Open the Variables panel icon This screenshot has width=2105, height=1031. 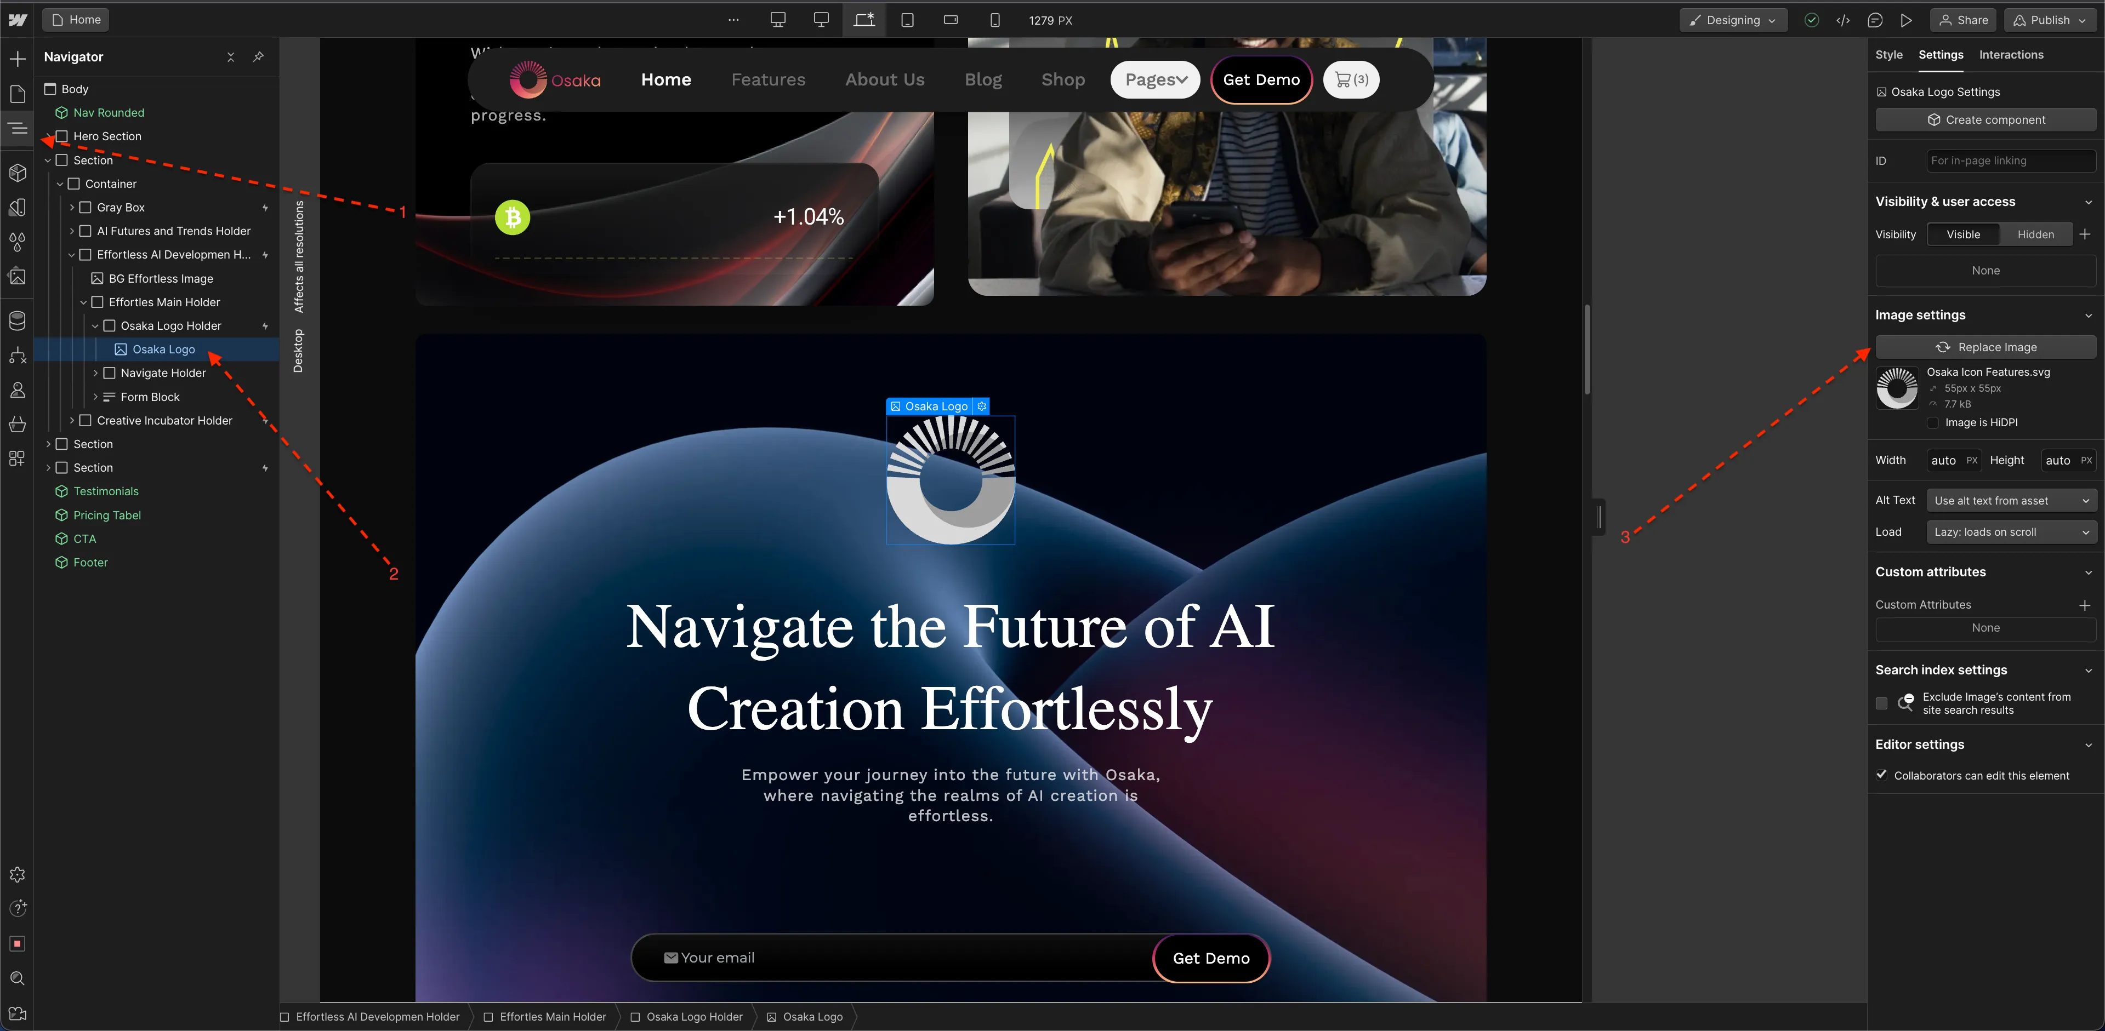[x=17, y=207]
